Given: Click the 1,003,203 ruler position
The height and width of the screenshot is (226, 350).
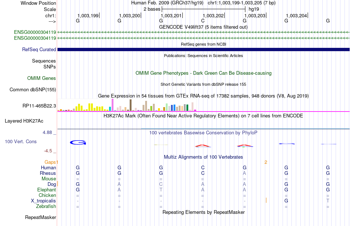Looking at the screenshot, I should coord(255,15).
